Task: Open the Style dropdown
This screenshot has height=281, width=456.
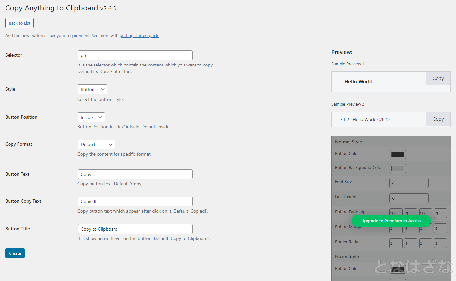Action: coord(92,89)
